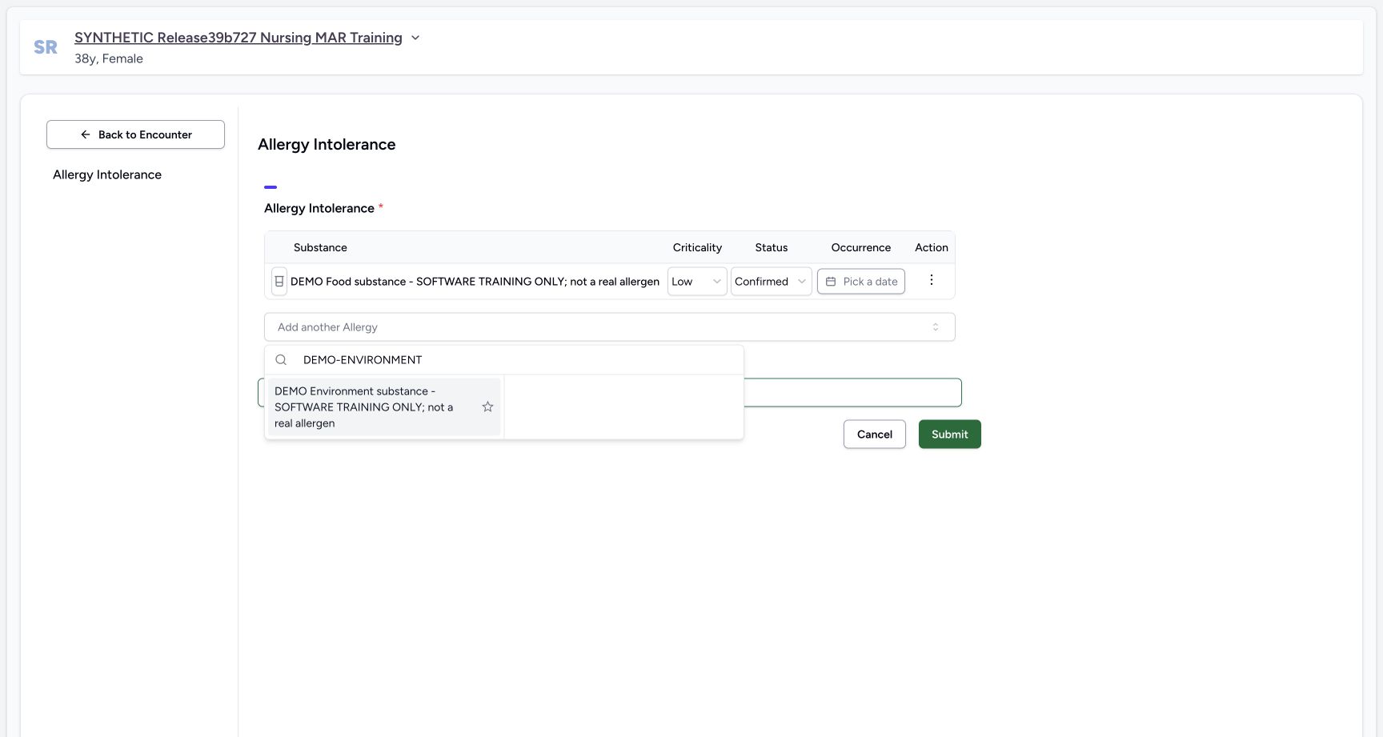This screenshot has width=1383, height=737.
Task: Open the SYNTHETIC Release39b727 patient link
Action: pos(239,38)
